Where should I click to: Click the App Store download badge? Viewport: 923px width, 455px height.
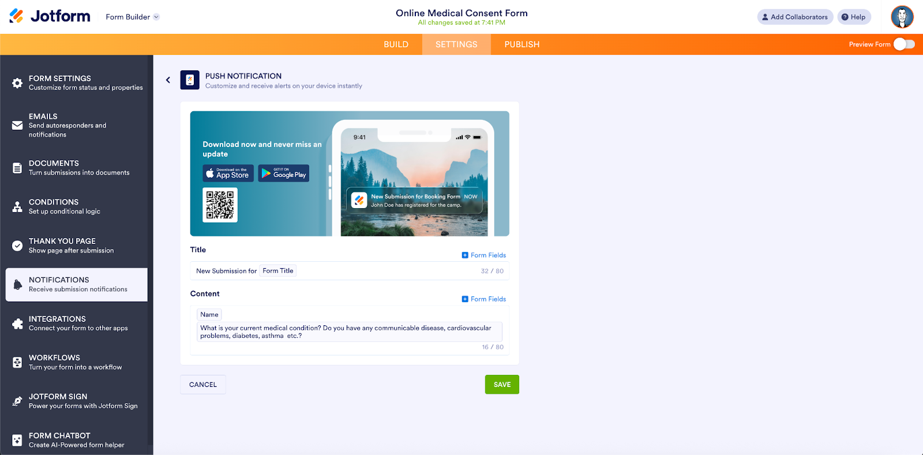(x=228, y=174)
